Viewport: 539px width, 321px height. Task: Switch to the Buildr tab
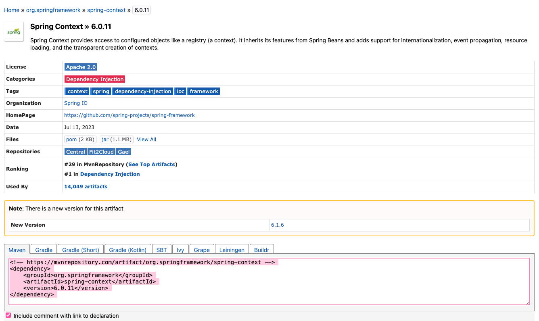pyautogui.click(x=262, y=250)
